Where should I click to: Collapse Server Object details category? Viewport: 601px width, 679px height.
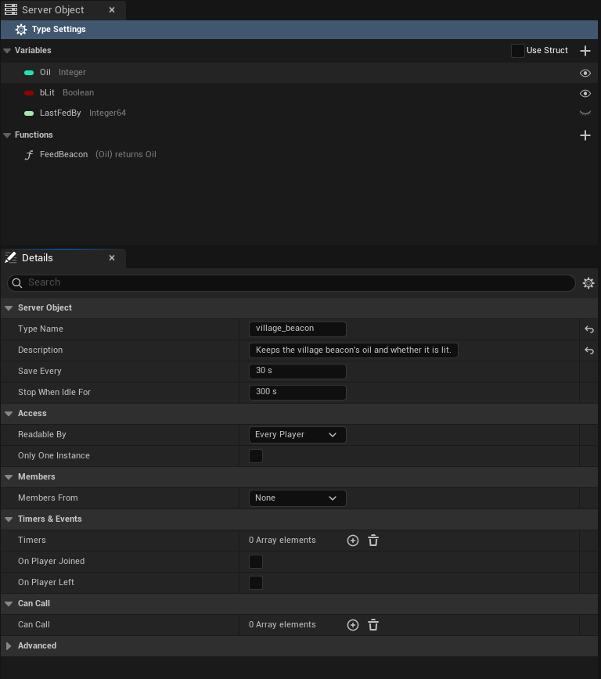point(9,308)
